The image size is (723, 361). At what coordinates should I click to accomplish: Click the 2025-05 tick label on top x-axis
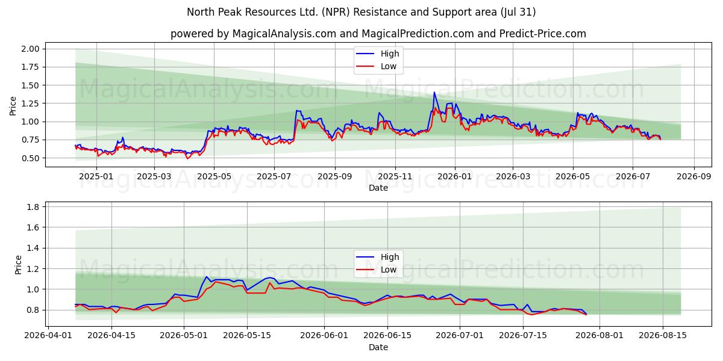coord(215,177)
